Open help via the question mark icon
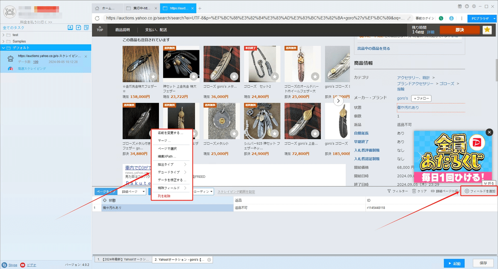Screen dimensions: 498x269 [467, 6]
